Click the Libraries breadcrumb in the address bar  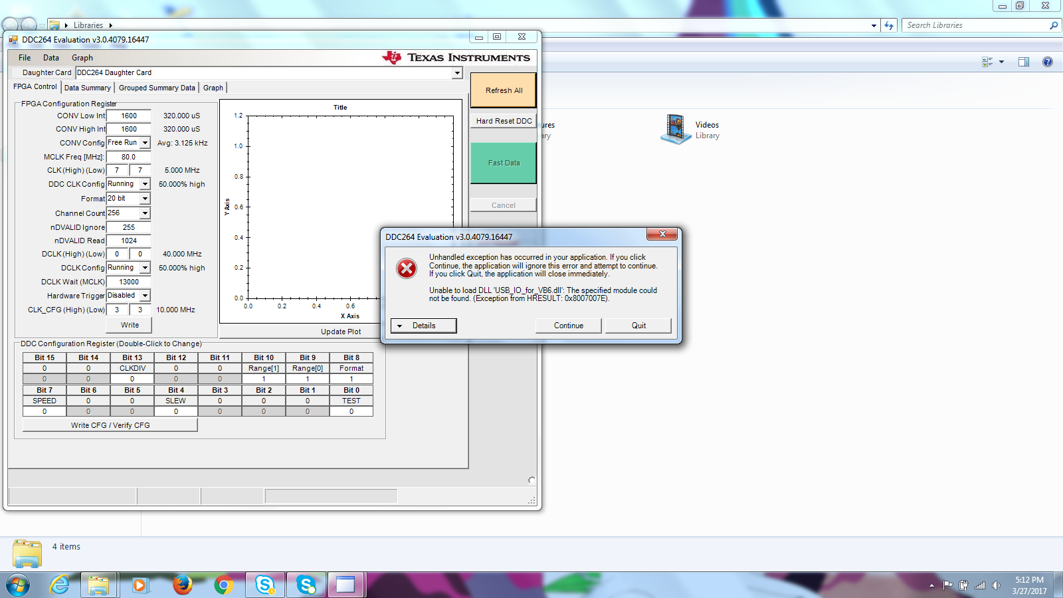[88, 25]
